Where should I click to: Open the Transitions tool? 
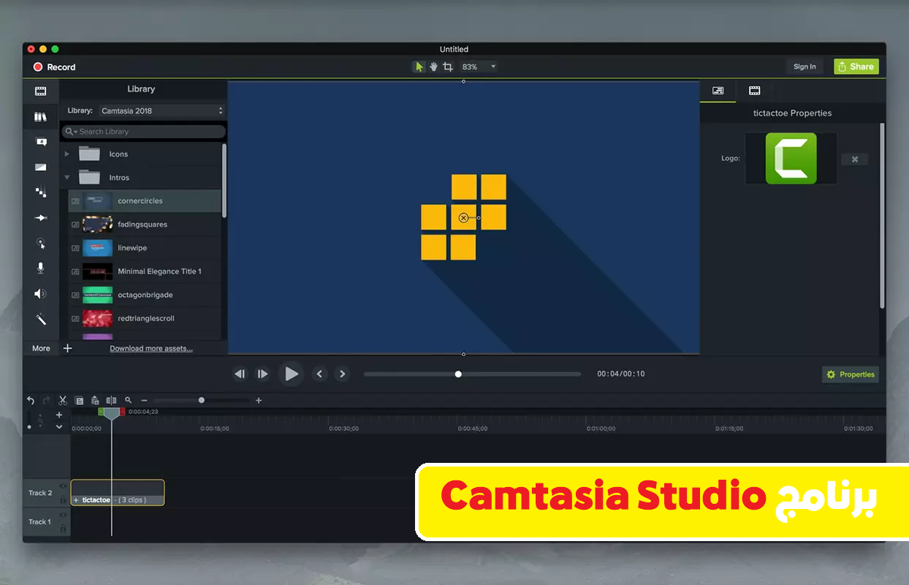pos(41,167)
